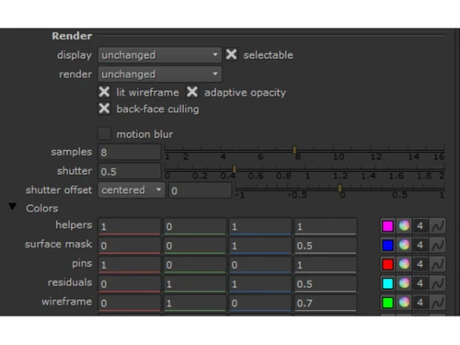Open the render mode dropdown
This screenshot has width=460, height=345.
160,74
